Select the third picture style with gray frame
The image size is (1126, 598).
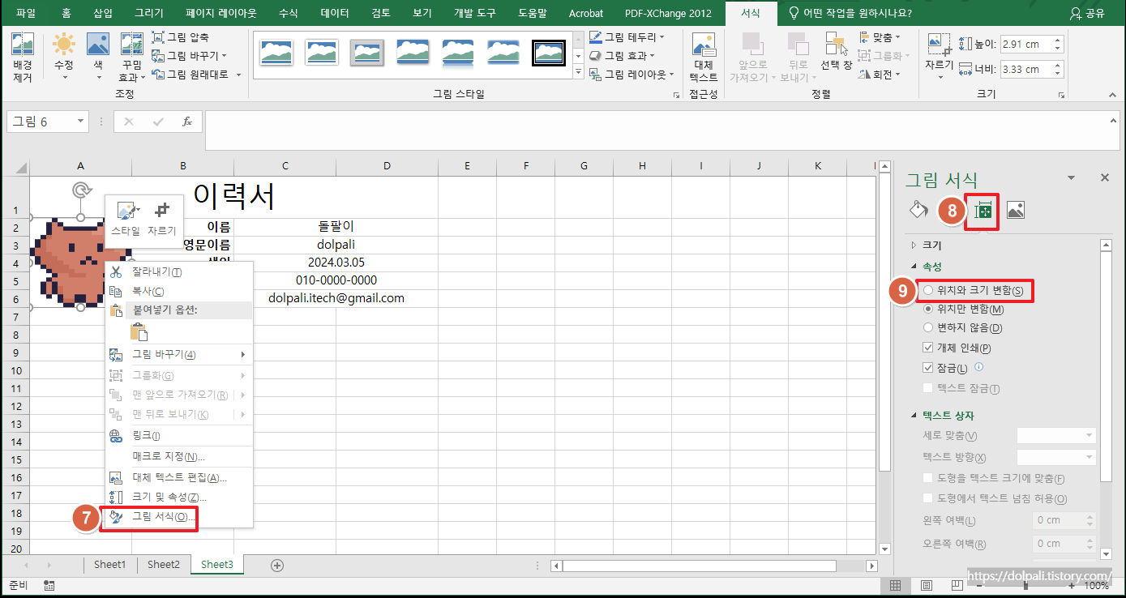[366, 53]
